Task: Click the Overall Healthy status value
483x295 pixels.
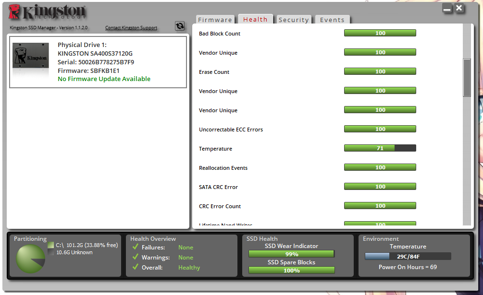Action: pyautogui.click(x=189, y=267)
